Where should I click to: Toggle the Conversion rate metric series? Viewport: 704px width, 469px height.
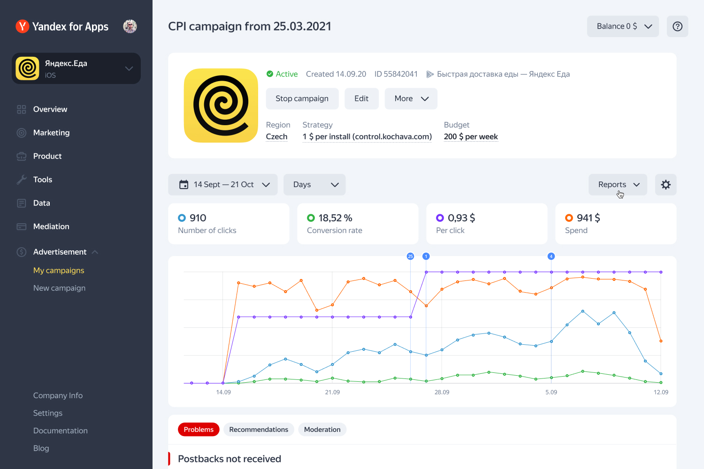pyautogui.click(x=311, y=218)
